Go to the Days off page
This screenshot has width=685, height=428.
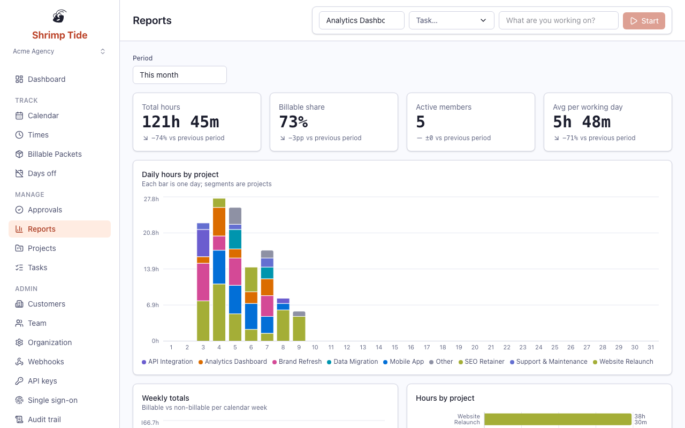coord(59,173)
